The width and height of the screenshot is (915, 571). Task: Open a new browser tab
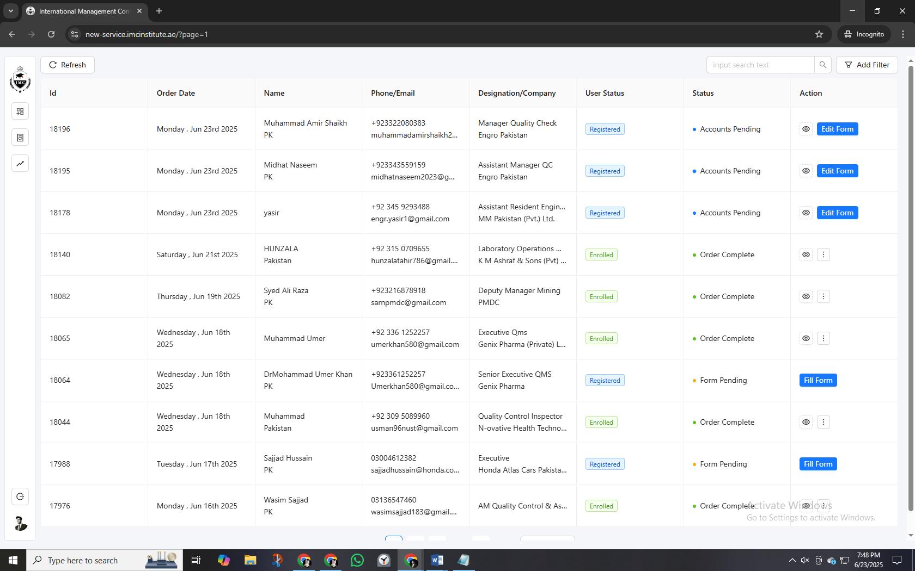pyautogui.click(x=159, y=11)
